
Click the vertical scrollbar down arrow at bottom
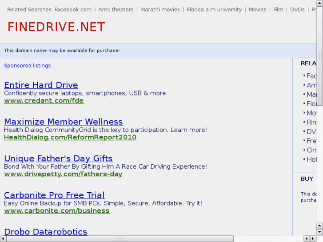coord(320,232)
